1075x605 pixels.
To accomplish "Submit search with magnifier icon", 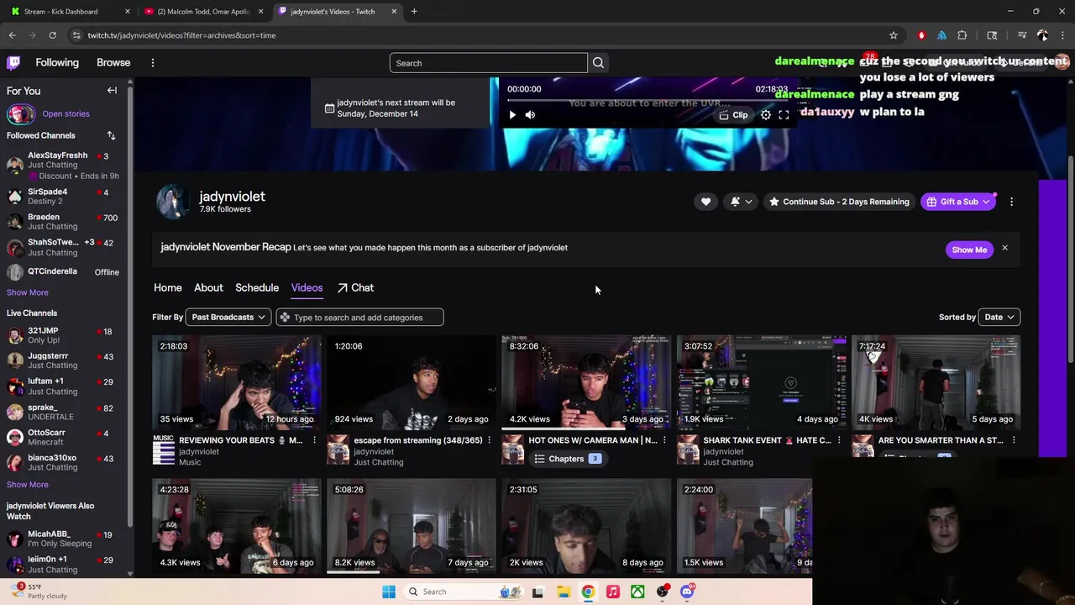I will [598, 63].
